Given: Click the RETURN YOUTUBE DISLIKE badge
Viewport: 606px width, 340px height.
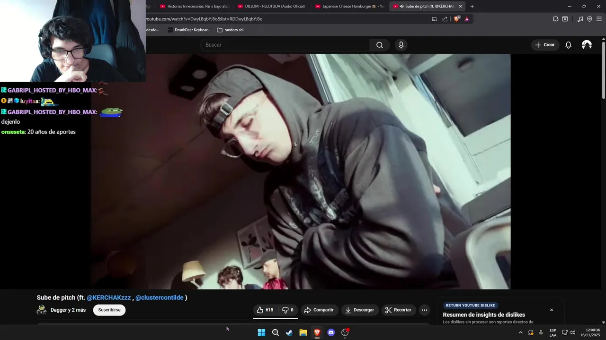Looking at the screenshot, I should click(x=471, y=306).
